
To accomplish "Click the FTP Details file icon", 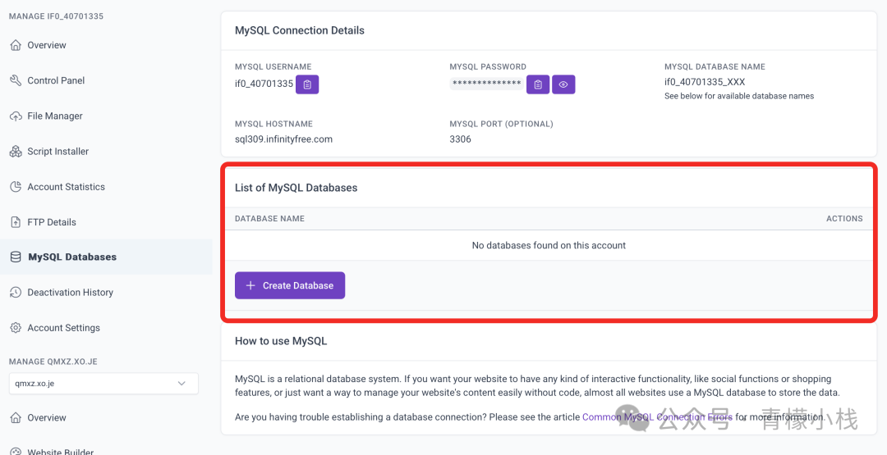I will click(x=16, y=222).
